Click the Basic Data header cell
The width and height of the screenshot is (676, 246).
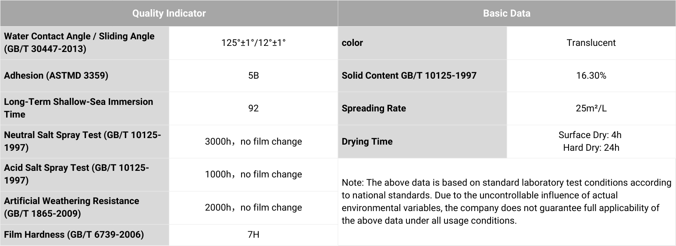[506, 13]
